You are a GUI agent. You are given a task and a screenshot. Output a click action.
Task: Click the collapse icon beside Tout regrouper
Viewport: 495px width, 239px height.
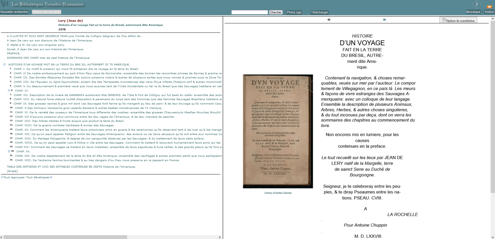pyautogui.click(x=2, y=177)
